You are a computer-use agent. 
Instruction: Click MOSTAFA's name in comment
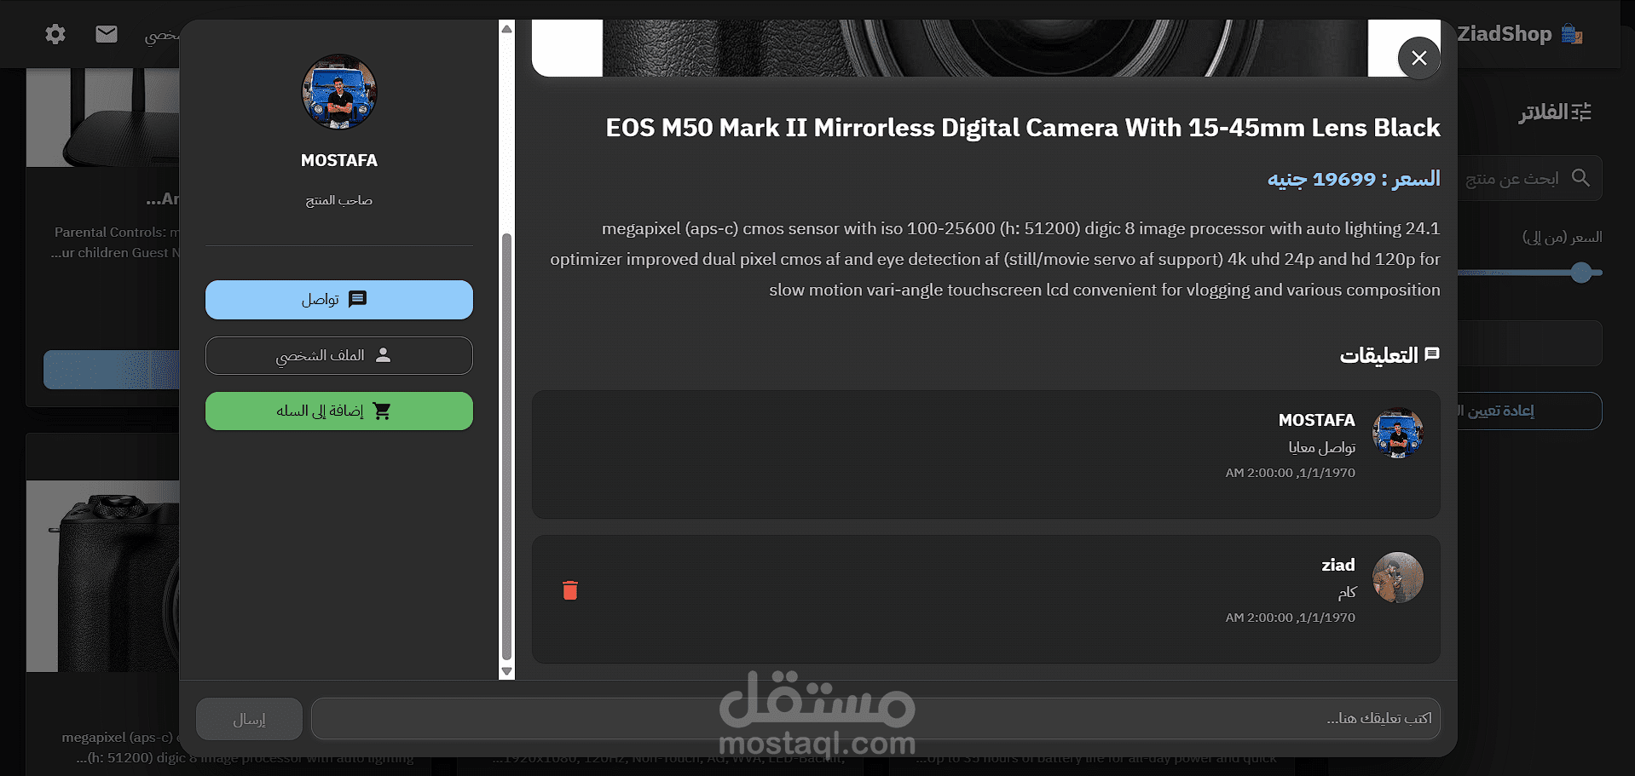pos(1317,420)
